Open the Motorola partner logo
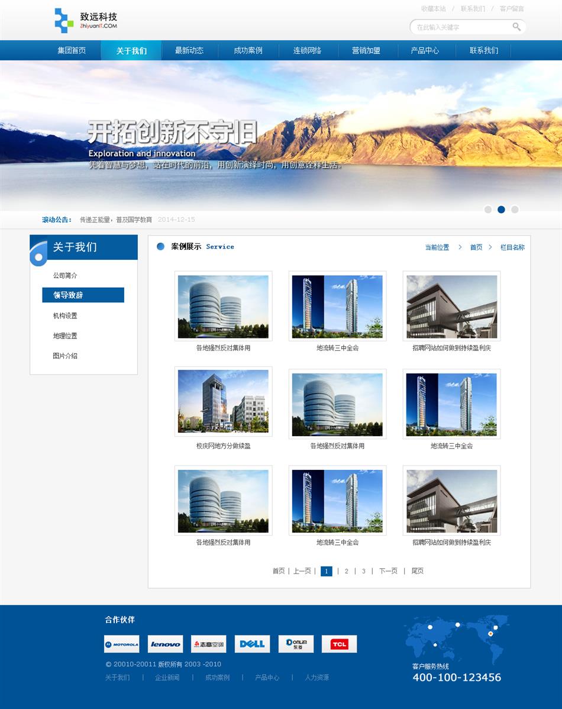This screenshot has width=562, height=709. (x=121, y=644)
